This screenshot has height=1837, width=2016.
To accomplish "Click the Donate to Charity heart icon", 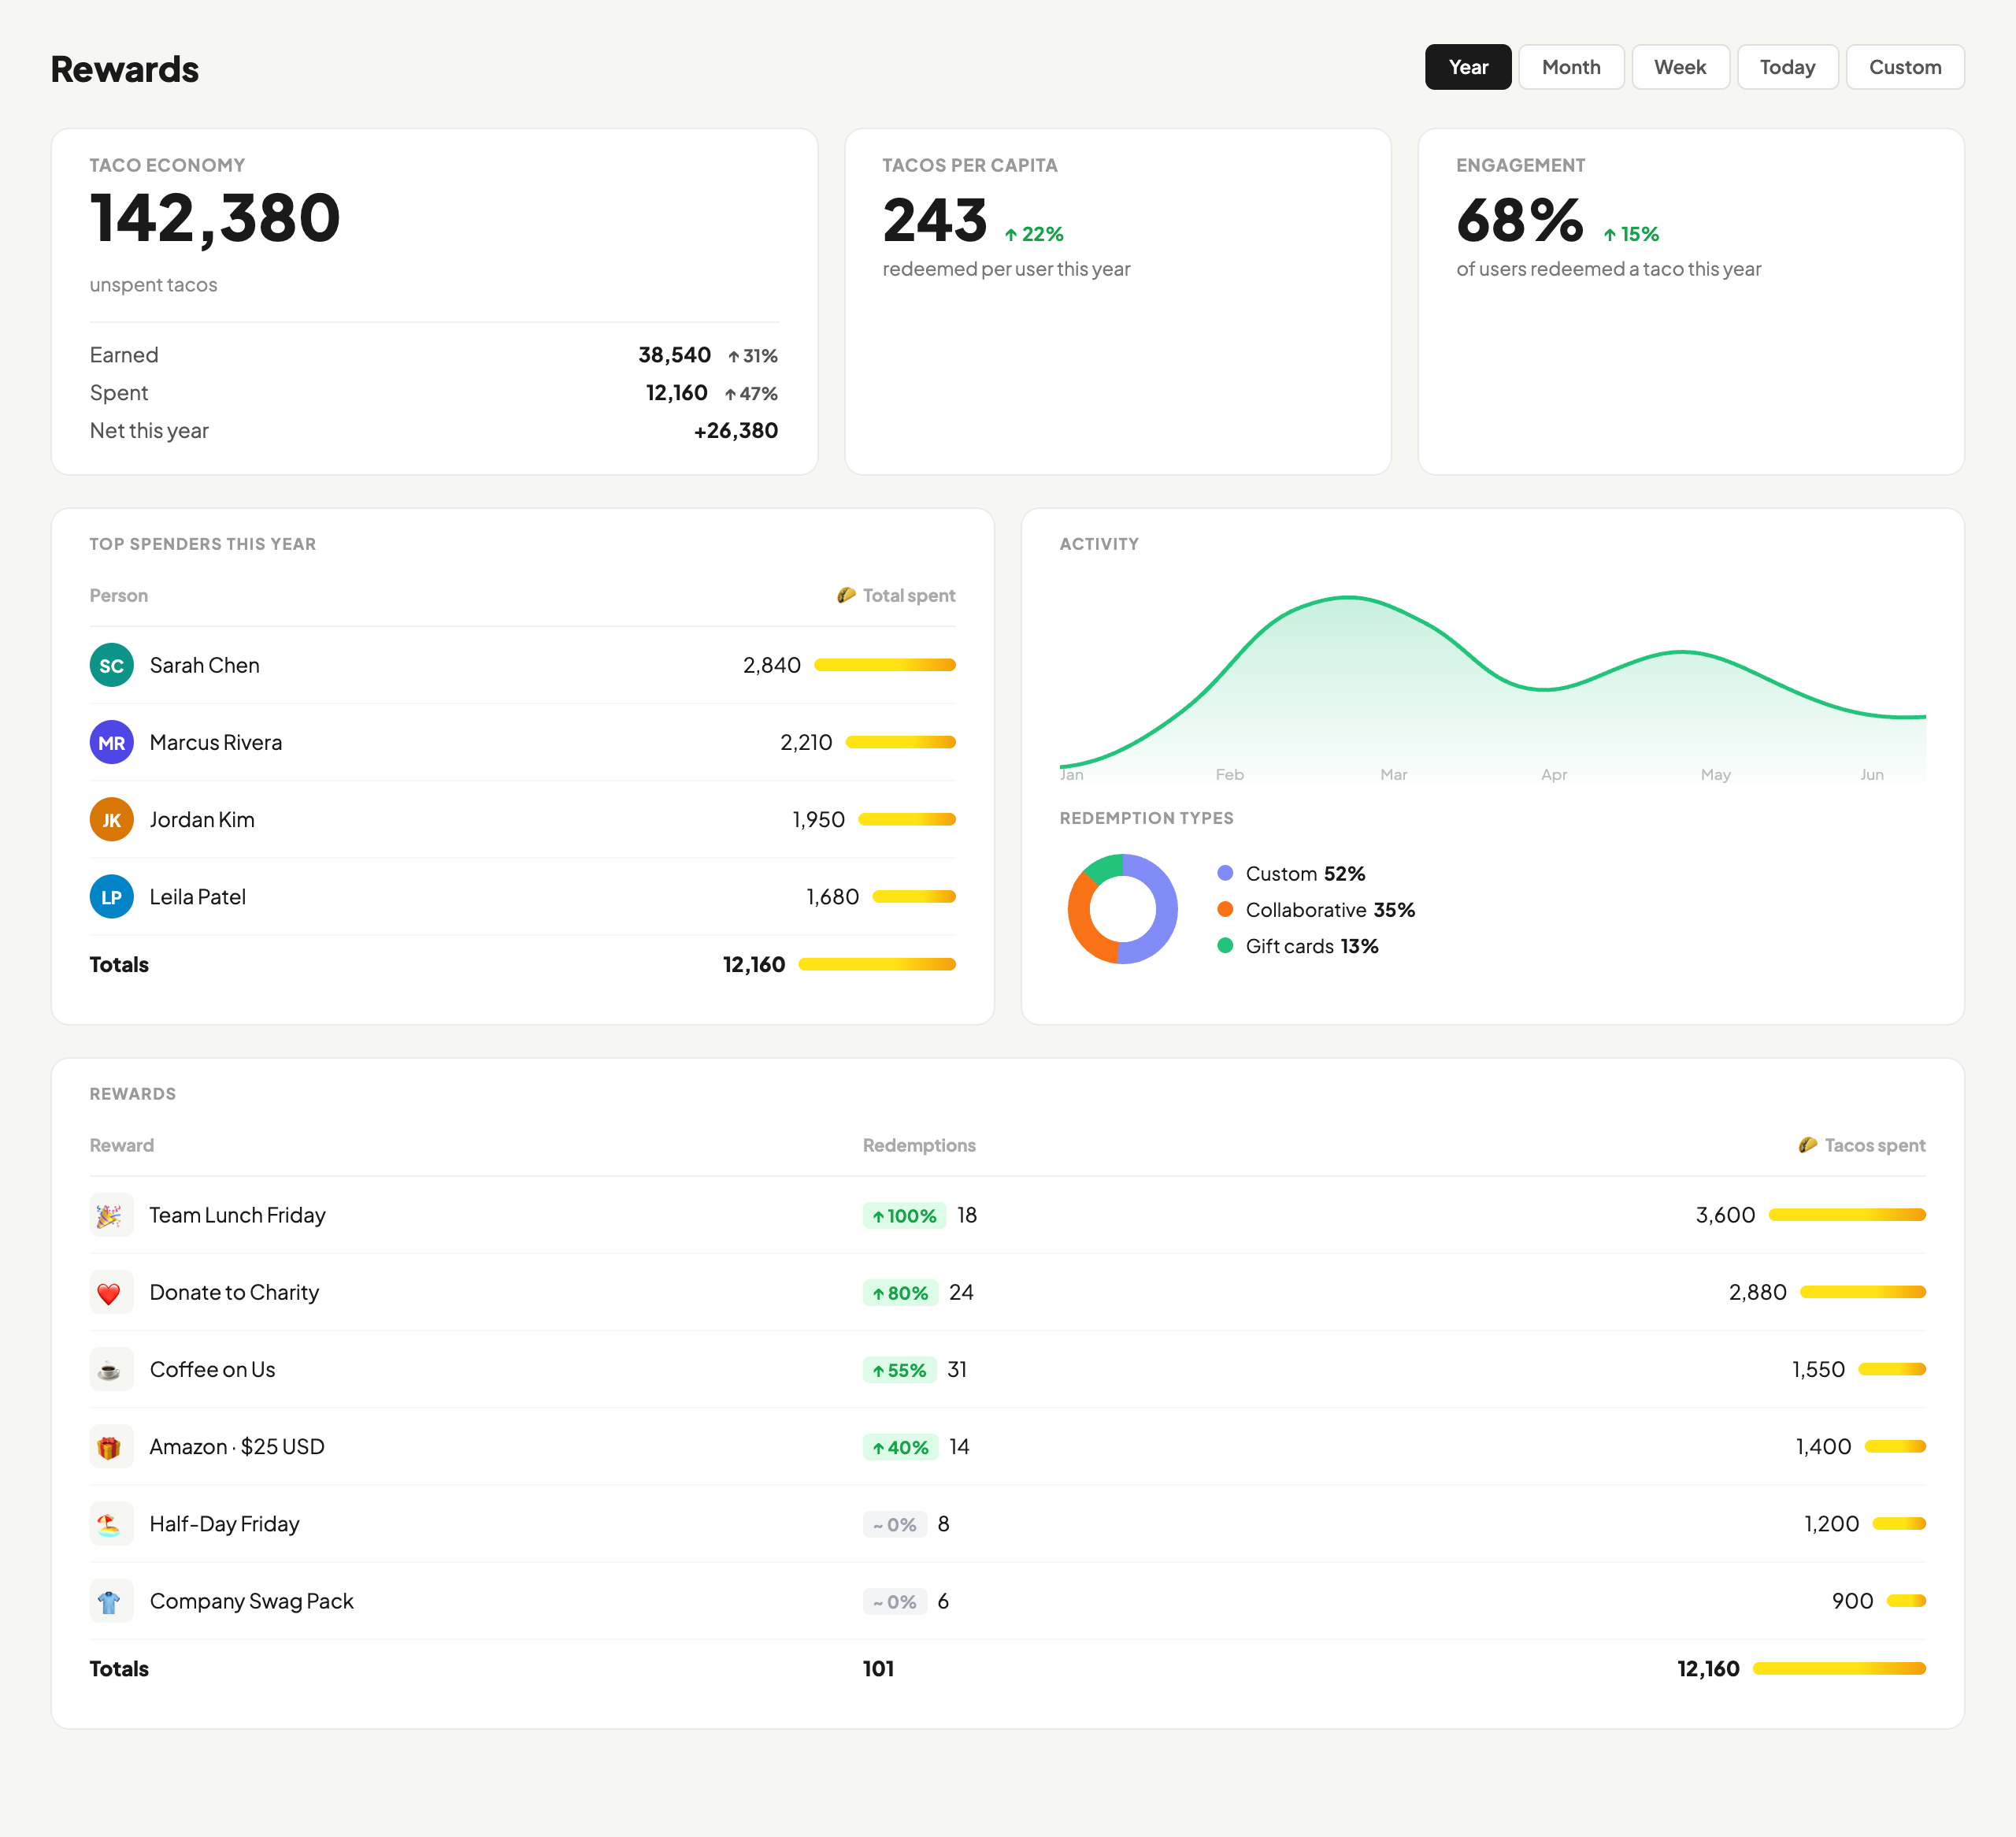I will (110, 1293).
